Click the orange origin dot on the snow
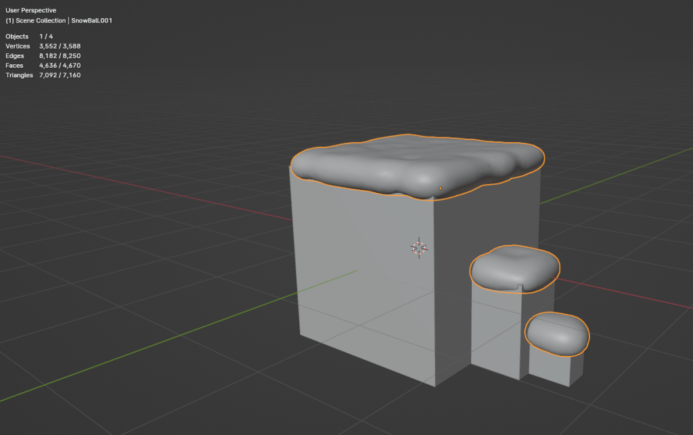 pos(440,188)
